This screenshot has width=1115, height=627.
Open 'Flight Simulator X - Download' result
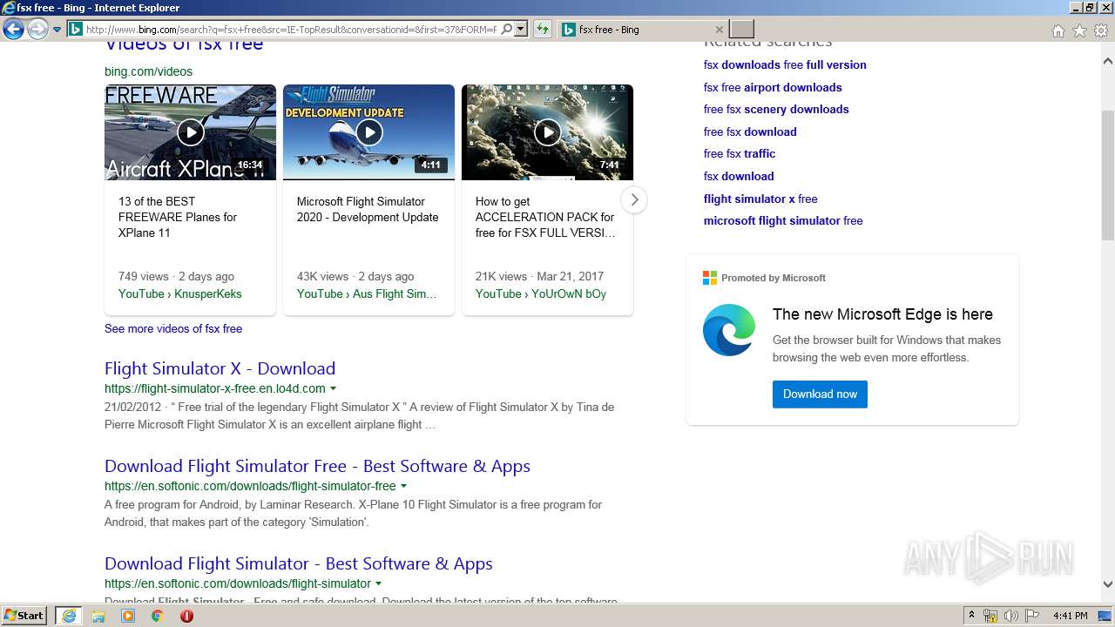click(x=220, y=368)
